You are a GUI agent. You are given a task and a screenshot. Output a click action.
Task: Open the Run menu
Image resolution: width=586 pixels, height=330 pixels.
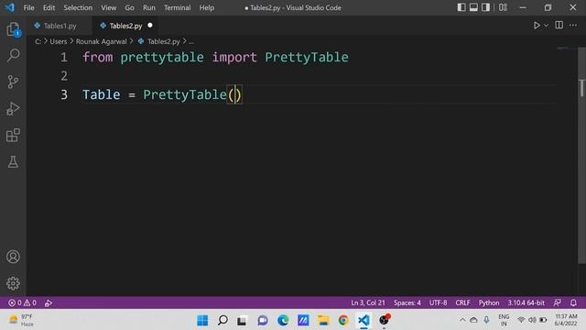148,8
